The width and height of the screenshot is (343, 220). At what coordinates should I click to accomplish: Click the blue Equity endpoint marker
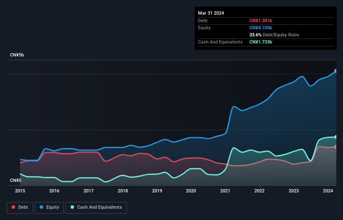click(336, 71)
